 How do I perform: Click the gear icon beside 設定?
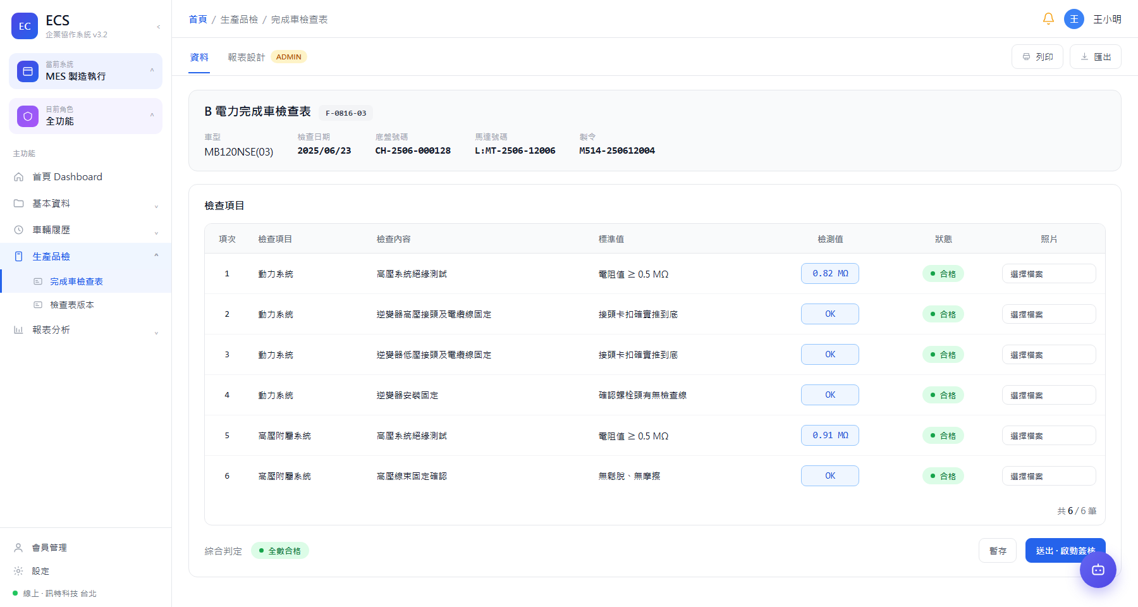[19, 571]
